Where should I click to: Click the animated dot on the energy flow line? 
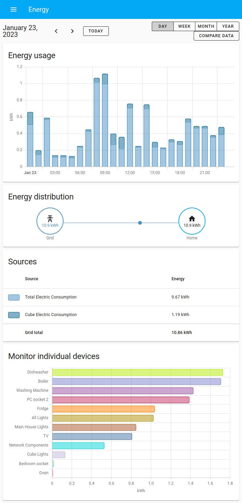coord(140,223)
